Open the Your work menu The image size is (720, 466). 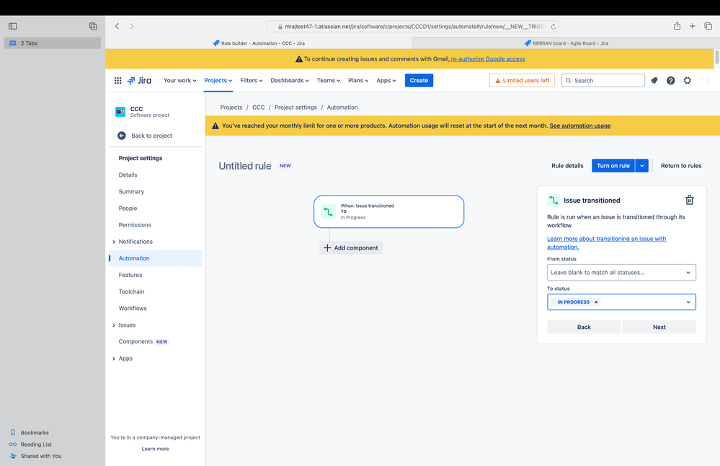(180, 80)
